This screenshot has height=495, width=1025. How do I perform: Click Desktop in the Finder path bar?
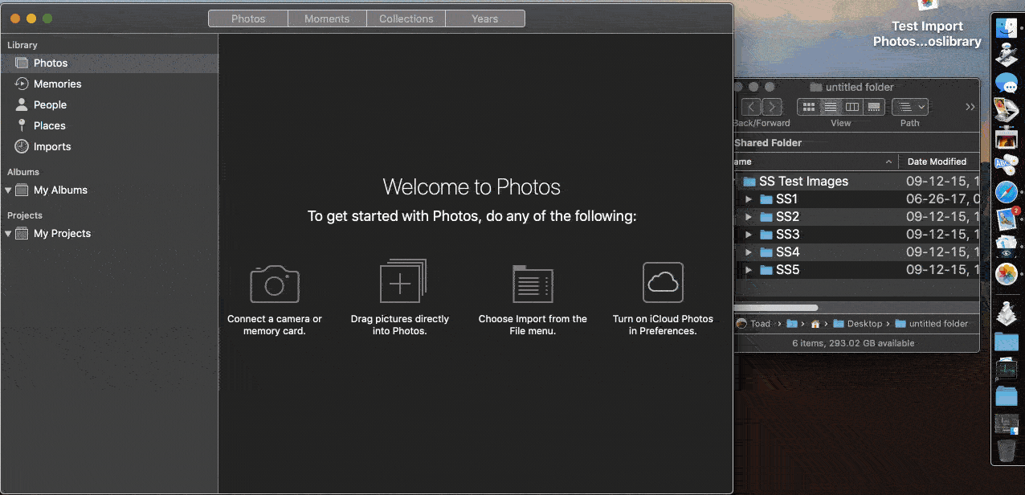point(865,323)
